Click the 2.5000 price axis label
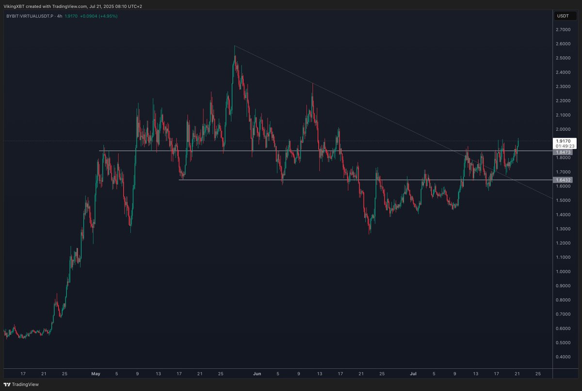Viewport: 582px width, 391px height. [563, 58]
